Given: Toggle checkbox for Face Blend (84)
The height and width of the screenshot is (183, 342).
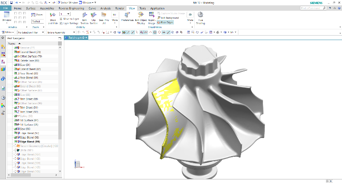Looking at the screenshot, I should (x=16, y=77).
